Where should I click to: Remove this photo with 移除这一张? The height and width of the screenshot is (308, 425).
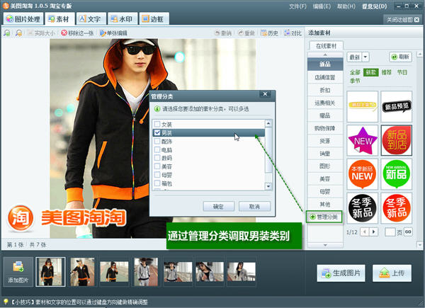coord(77,33)
